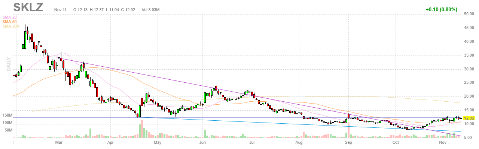
Task: Select the Jun marker on time axis
Action: pyautogui.click(x=203, y=142)
